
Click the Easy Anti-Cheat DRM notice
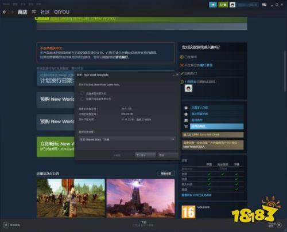point(212,135)
